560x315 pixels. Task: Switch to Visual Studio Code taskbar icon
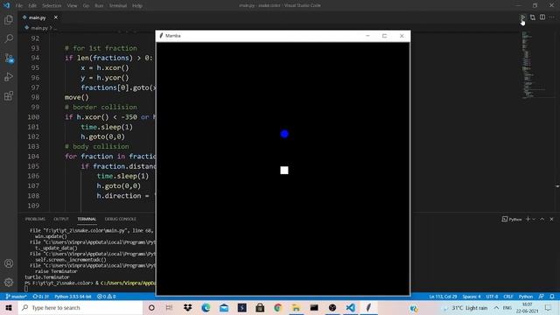click(350, 307)
